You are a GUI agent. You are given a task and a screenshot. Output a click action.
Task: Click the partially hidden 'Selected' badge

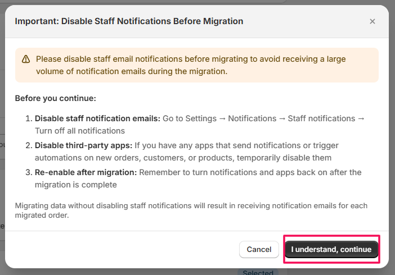[x=258, y=272]
